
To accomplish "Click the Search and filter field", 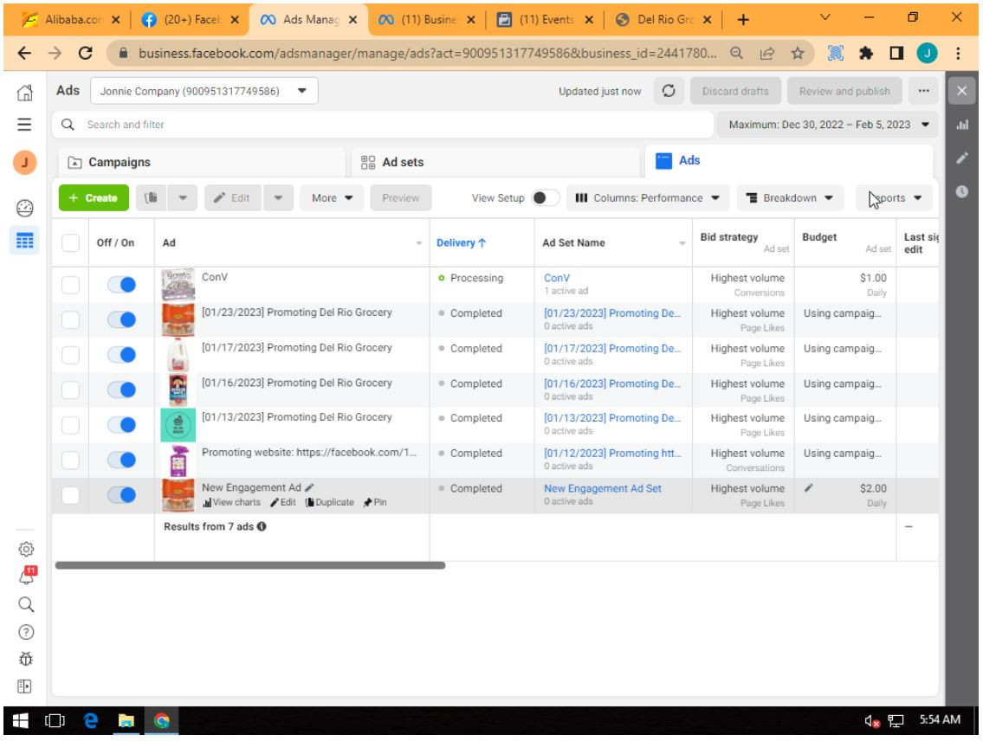I will (x=383, y=125).
